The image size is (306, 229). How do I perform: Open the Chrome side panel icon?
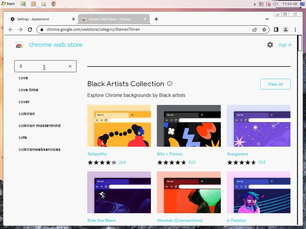(276, 30)
